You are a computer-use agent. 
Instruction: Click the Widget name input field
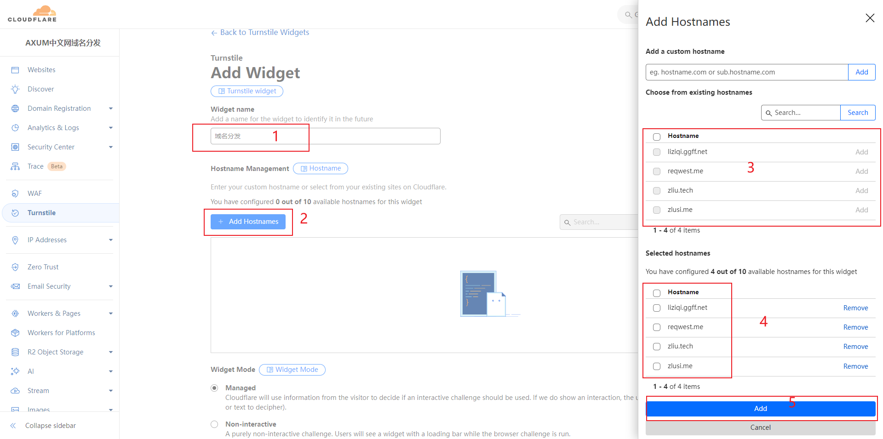point(325,136)
